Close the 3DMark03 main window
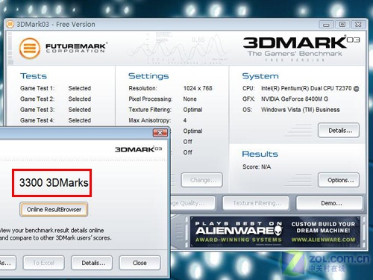The image size is (373, 280). tap(358, 25)
